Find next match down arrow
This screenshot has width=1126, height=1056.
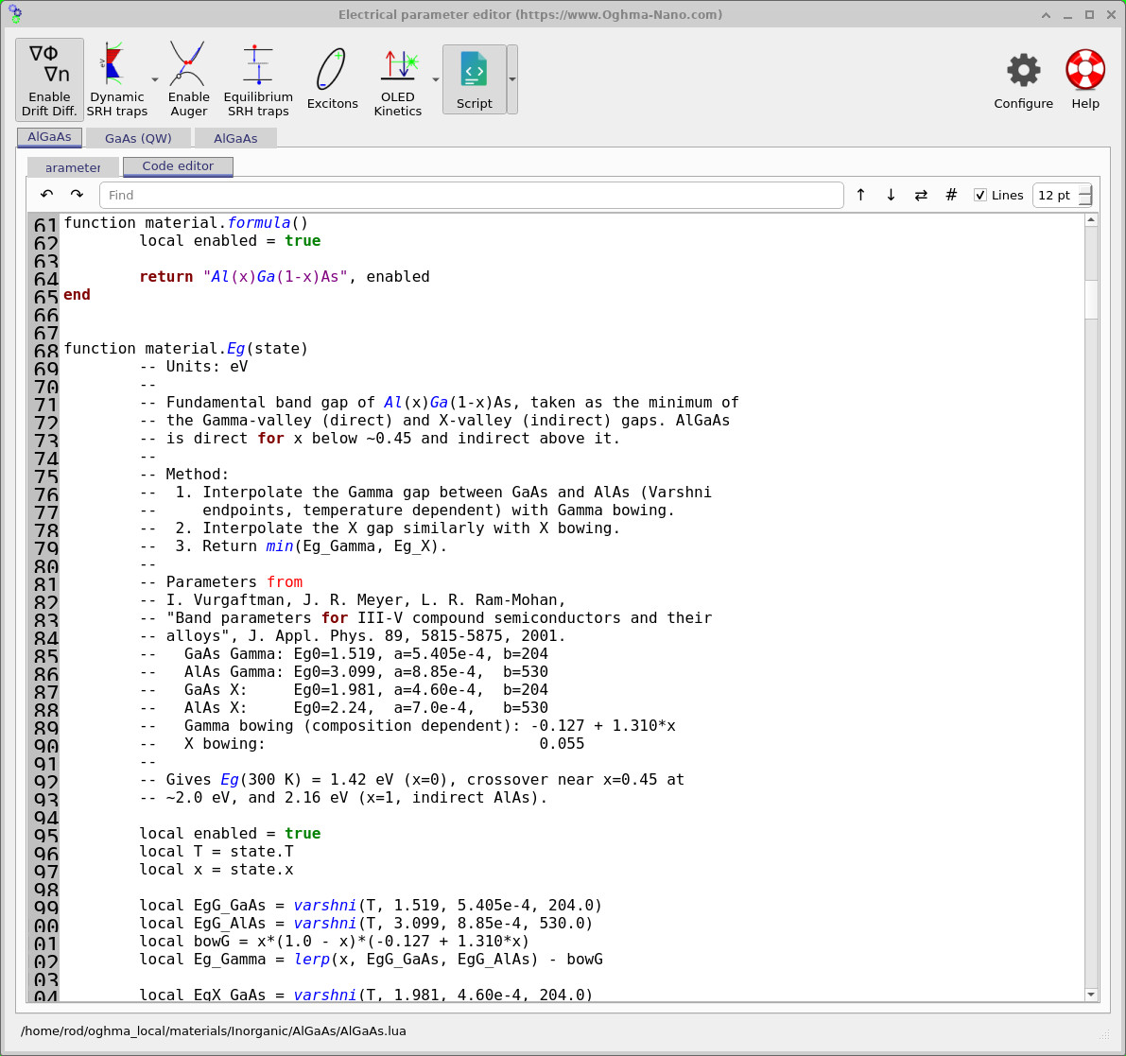click(x=891, y=196)
